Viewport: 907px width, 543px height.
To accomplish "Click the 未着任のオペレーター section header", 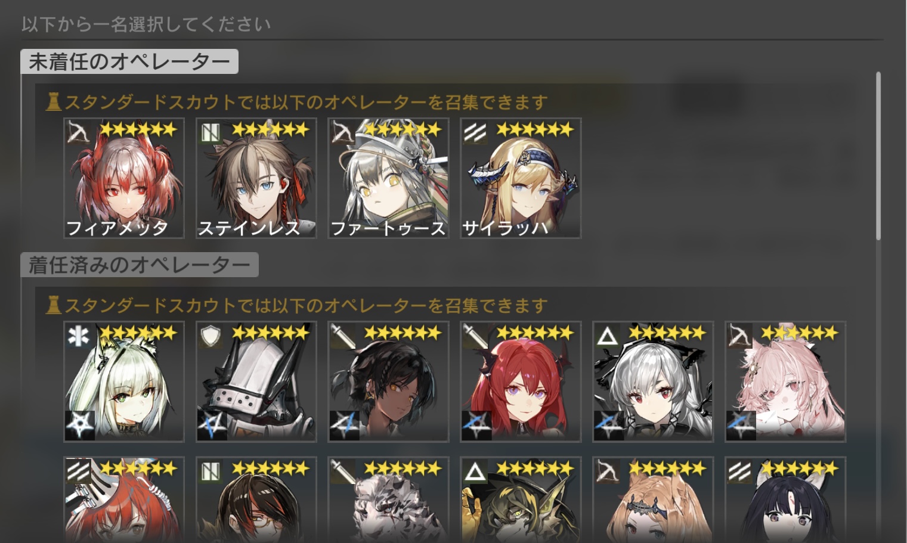I will click(x=129, y=61).
